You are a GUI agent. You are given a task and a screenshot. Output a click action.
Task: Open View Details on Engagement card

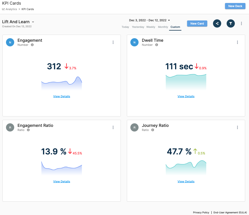click(x=62, y=96)
